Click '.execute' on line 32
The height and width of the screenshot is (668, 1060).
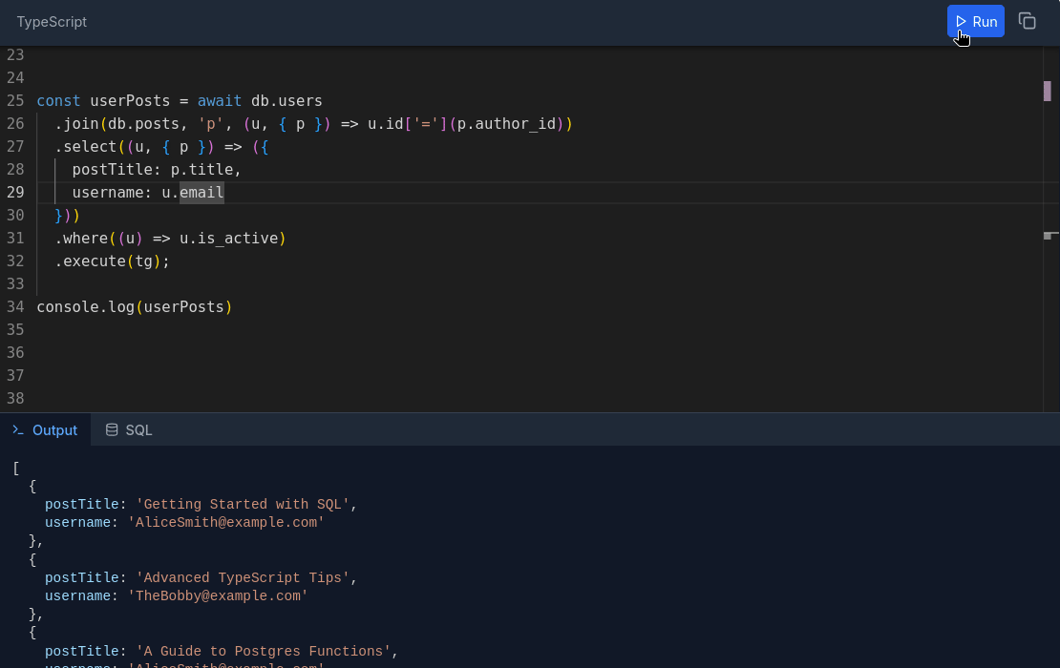pos(90,261)
